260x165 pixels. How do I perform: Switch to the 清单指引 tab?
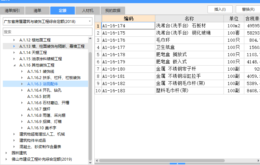click(x=12, y=11)
